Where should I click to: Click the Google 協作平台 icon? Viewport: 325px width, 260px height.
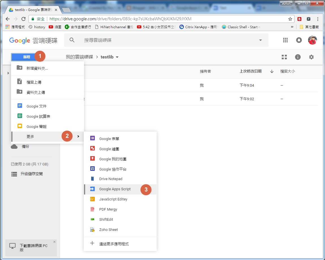click(x=92, y=169)
